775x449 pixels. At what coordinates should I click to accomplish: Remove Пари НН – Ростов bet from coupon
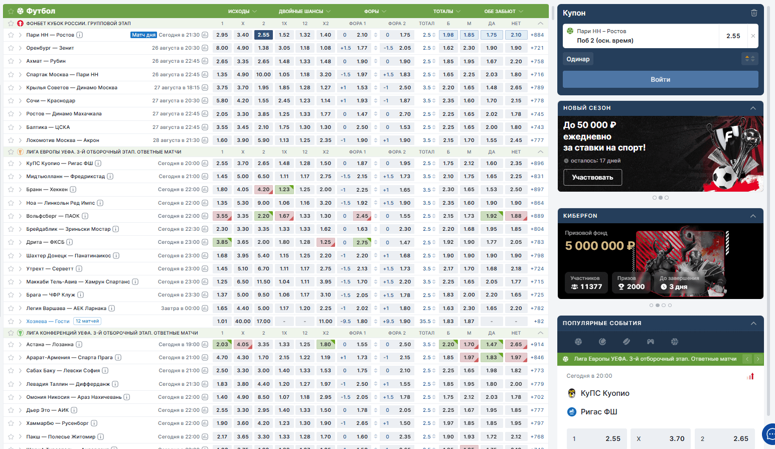753,36
